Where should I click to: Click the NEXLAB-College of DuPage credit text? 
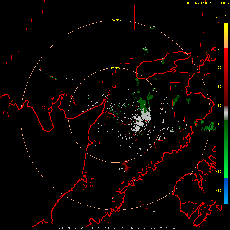tap(206, 3)
